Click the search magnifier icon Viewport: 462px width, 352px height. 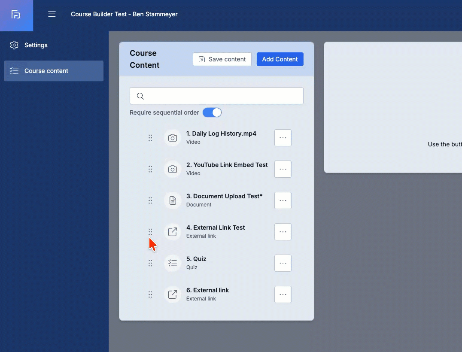point(140,96)
